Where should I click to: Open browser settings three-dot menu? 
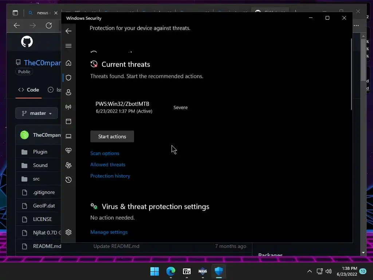click(x=356, y=26)
